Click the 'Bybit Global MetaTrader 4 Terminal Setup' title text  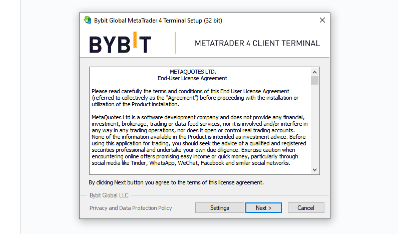click(158, 21)
